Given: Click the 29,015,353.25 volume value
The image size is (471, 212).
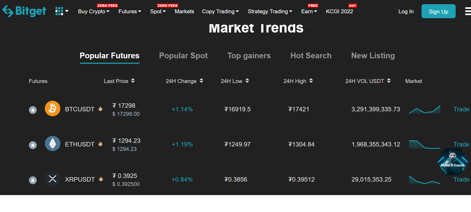Looking at the screenshot, I should click(x=371, y=179).
